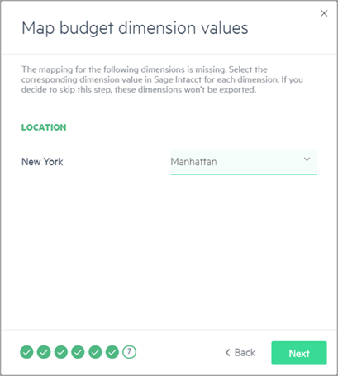The height and width of the screenshot is (376, 338).
Task: Click Next to continue the export
Action: tap(299, 353)
